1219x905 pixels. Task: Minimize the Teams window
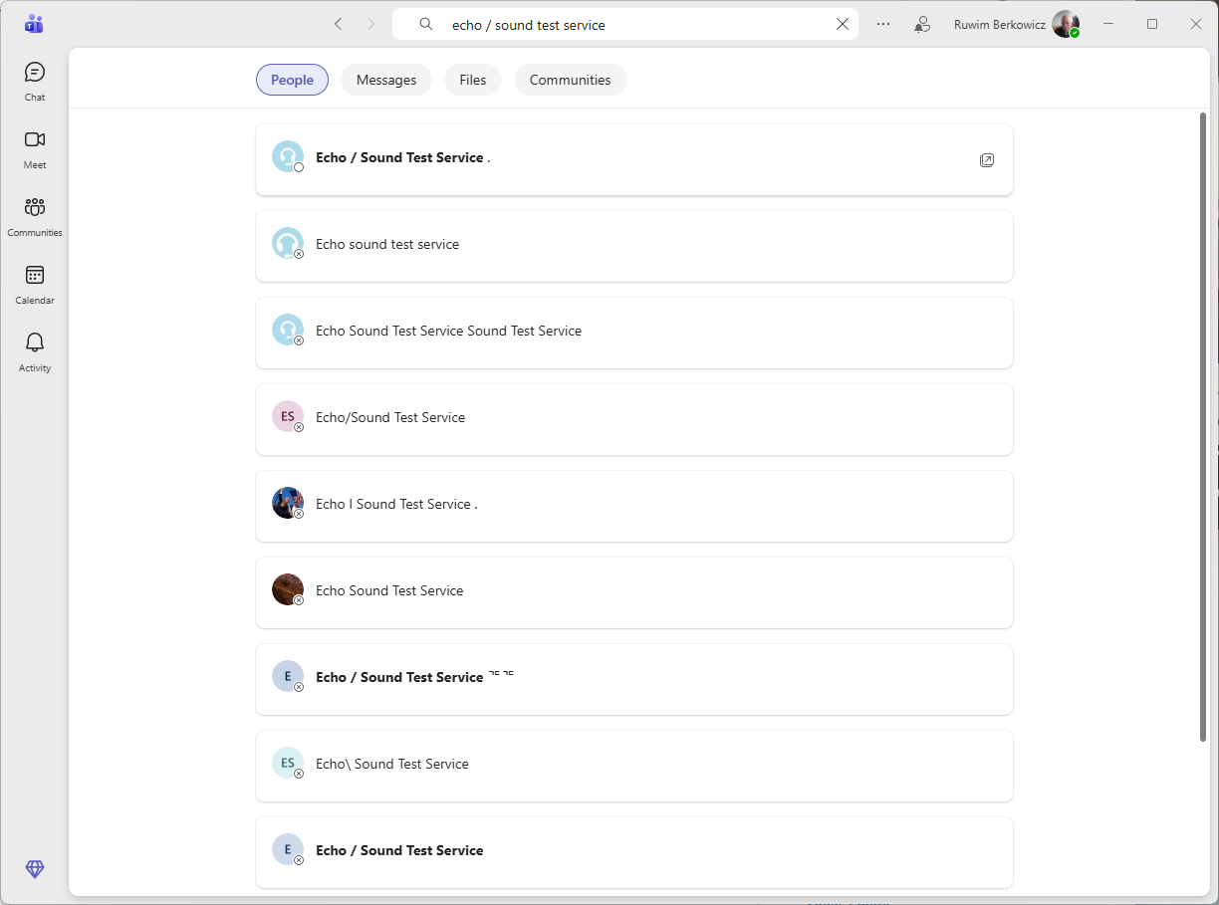[1108, 24]
